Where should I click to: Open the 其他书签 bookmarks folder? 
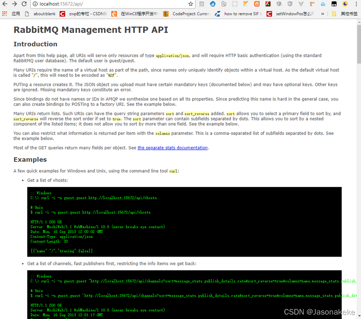[x=348, y=13]
